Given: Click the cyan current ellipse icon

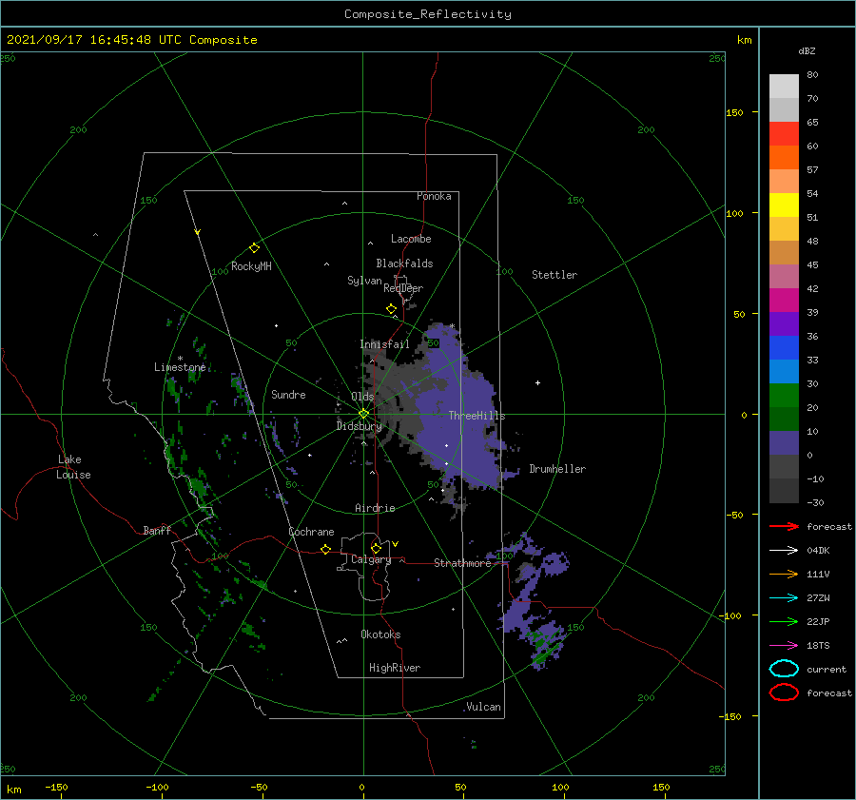Looking at the screenshot, I should [784, 669].
